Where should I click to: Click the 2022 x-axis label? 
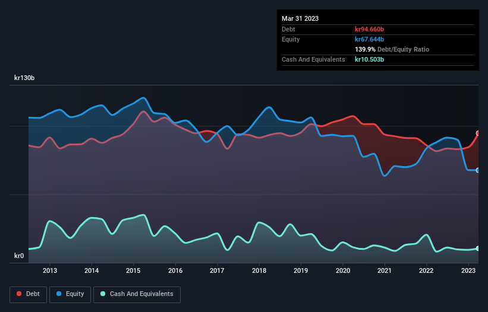tap(426, 270)
